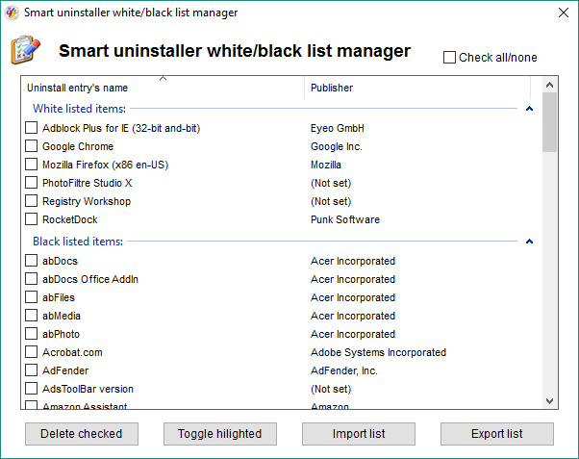The height and width of the screenshot is (459, 579).
Task: Tick the AdFender checkbox
Action: tap(31, 370)
